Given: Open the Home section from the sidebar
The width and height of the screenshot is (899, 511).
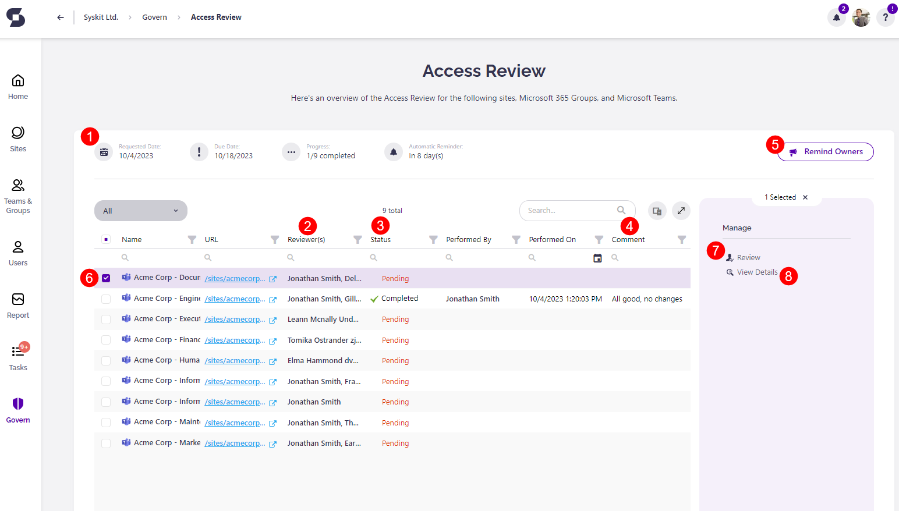Looking at the screenshot, I should (x=17, y=86).
